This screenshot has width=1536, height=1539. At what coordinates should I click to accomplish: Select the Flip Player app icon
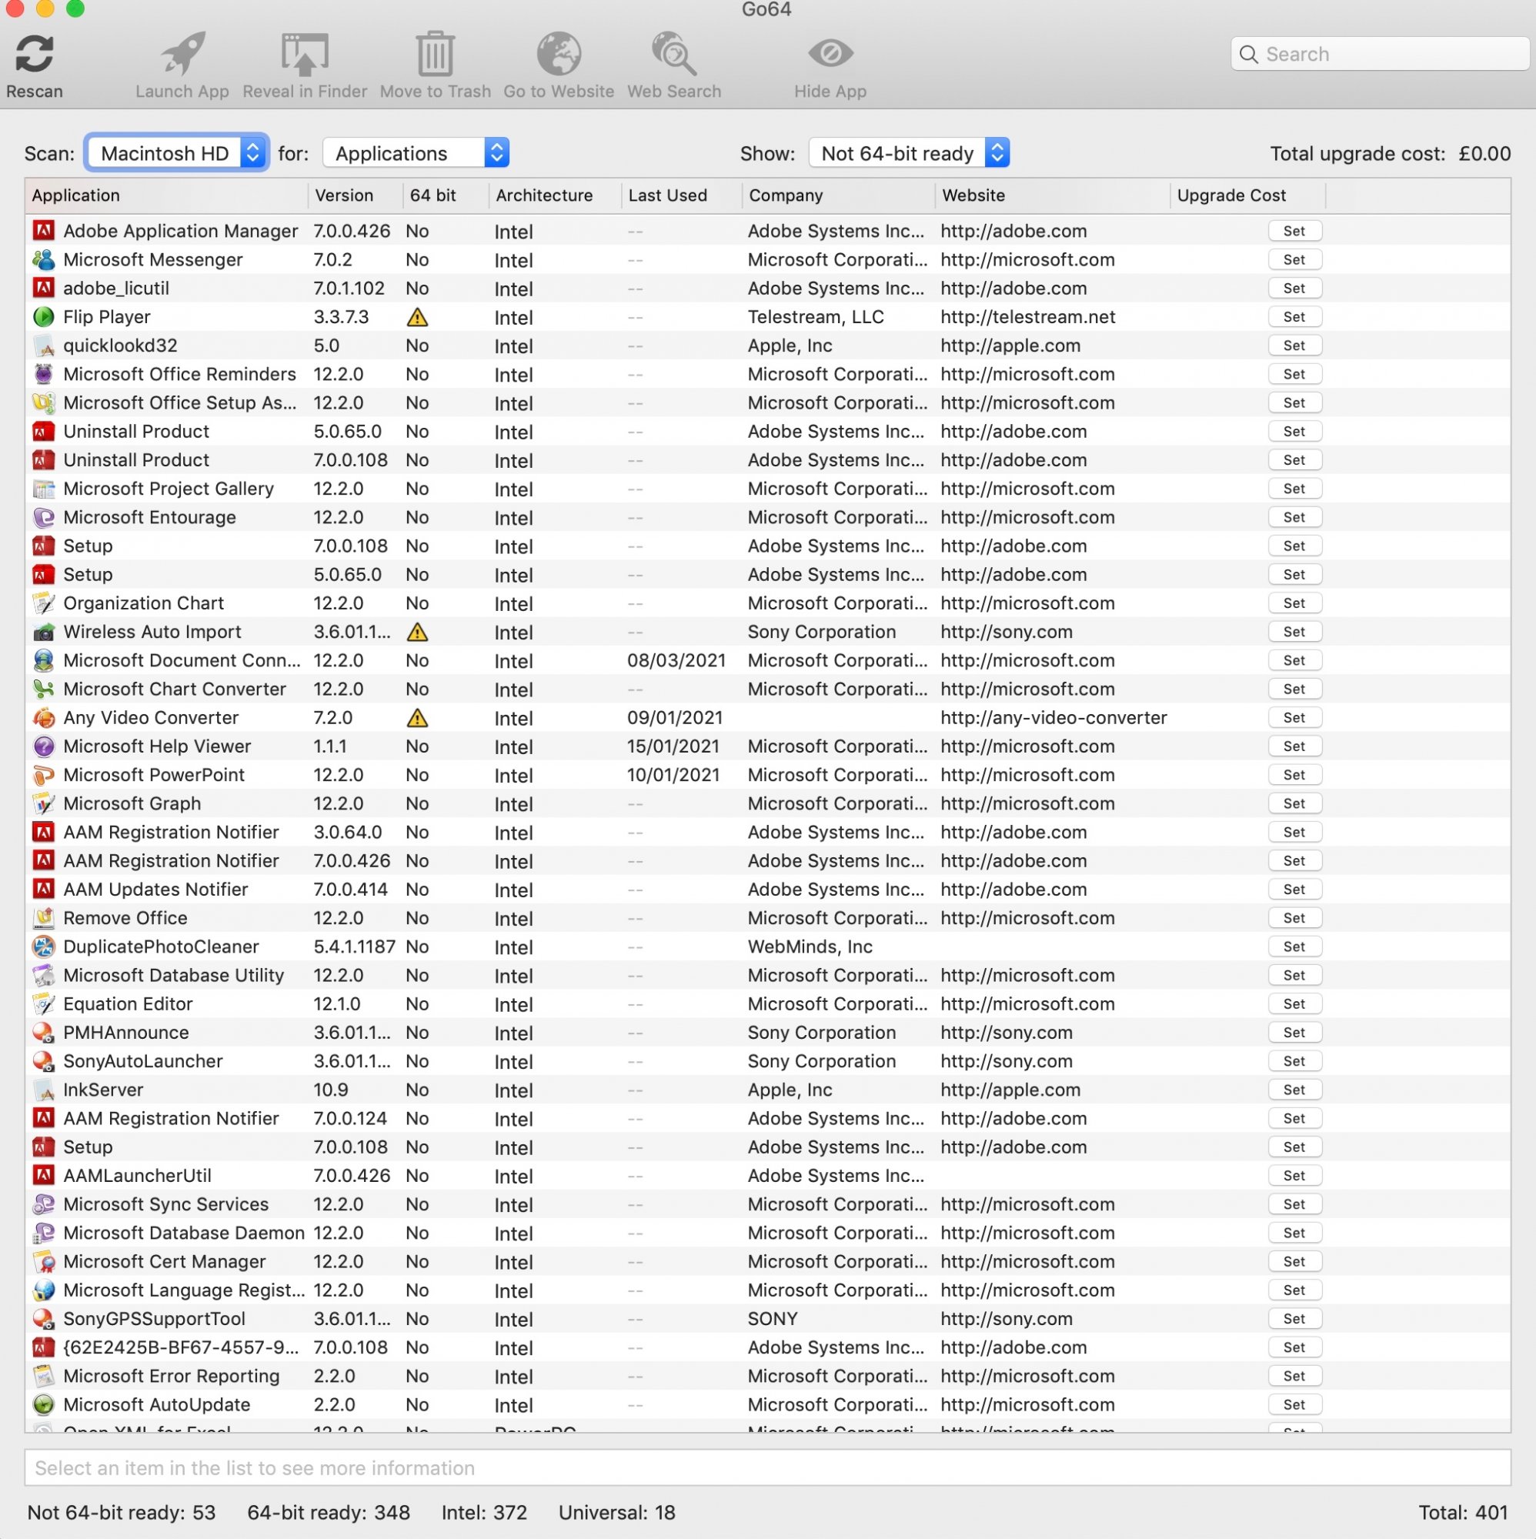click(x=44, y=317)
